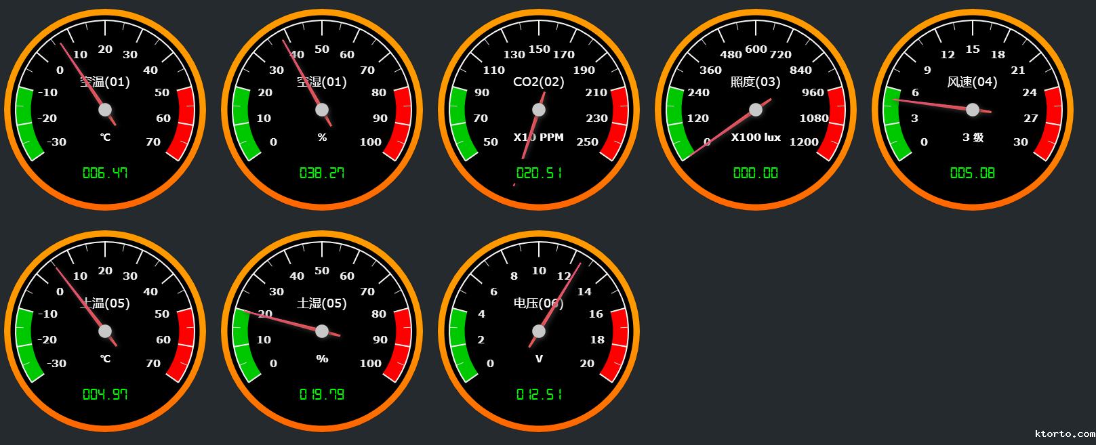This screenshot has height=445, width=1096.
Task: Select the 空湿(01) air humidity gauge label
Action: (322, 82)
